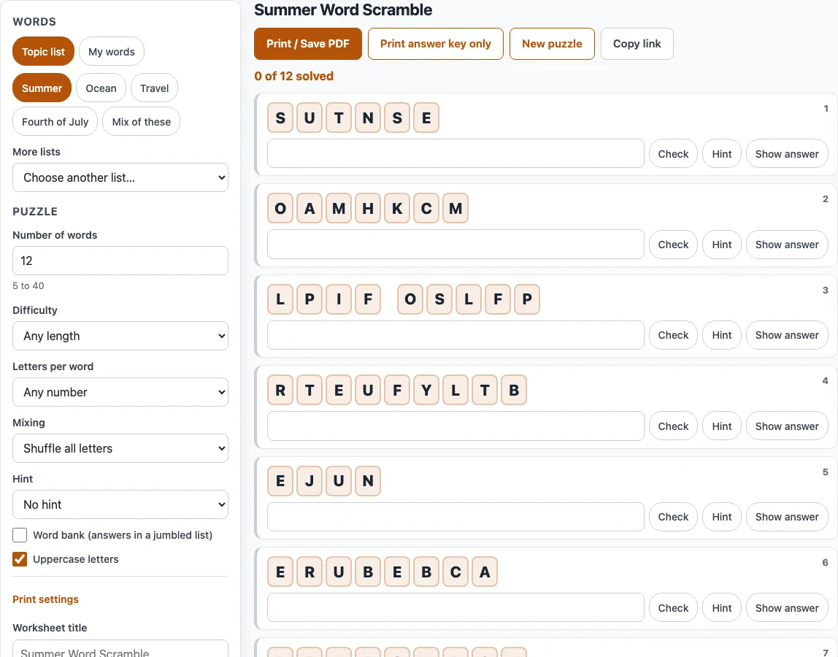Open the Choose another list dropdown
Image resolution: width=838 pixels, height=657 pixels.
(x=120, y=177)
